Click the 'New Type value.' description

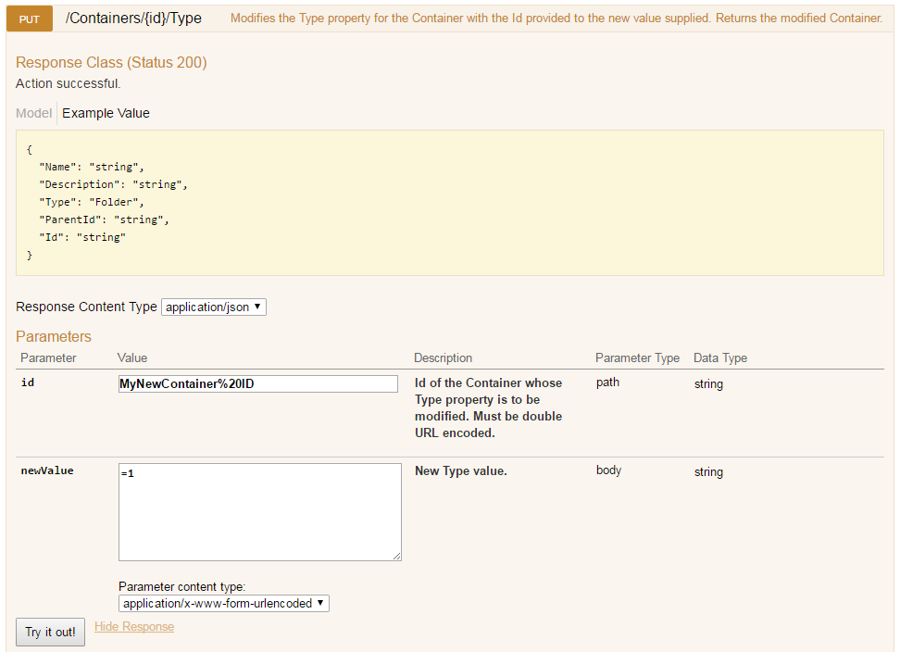click(x=461, y=471)
